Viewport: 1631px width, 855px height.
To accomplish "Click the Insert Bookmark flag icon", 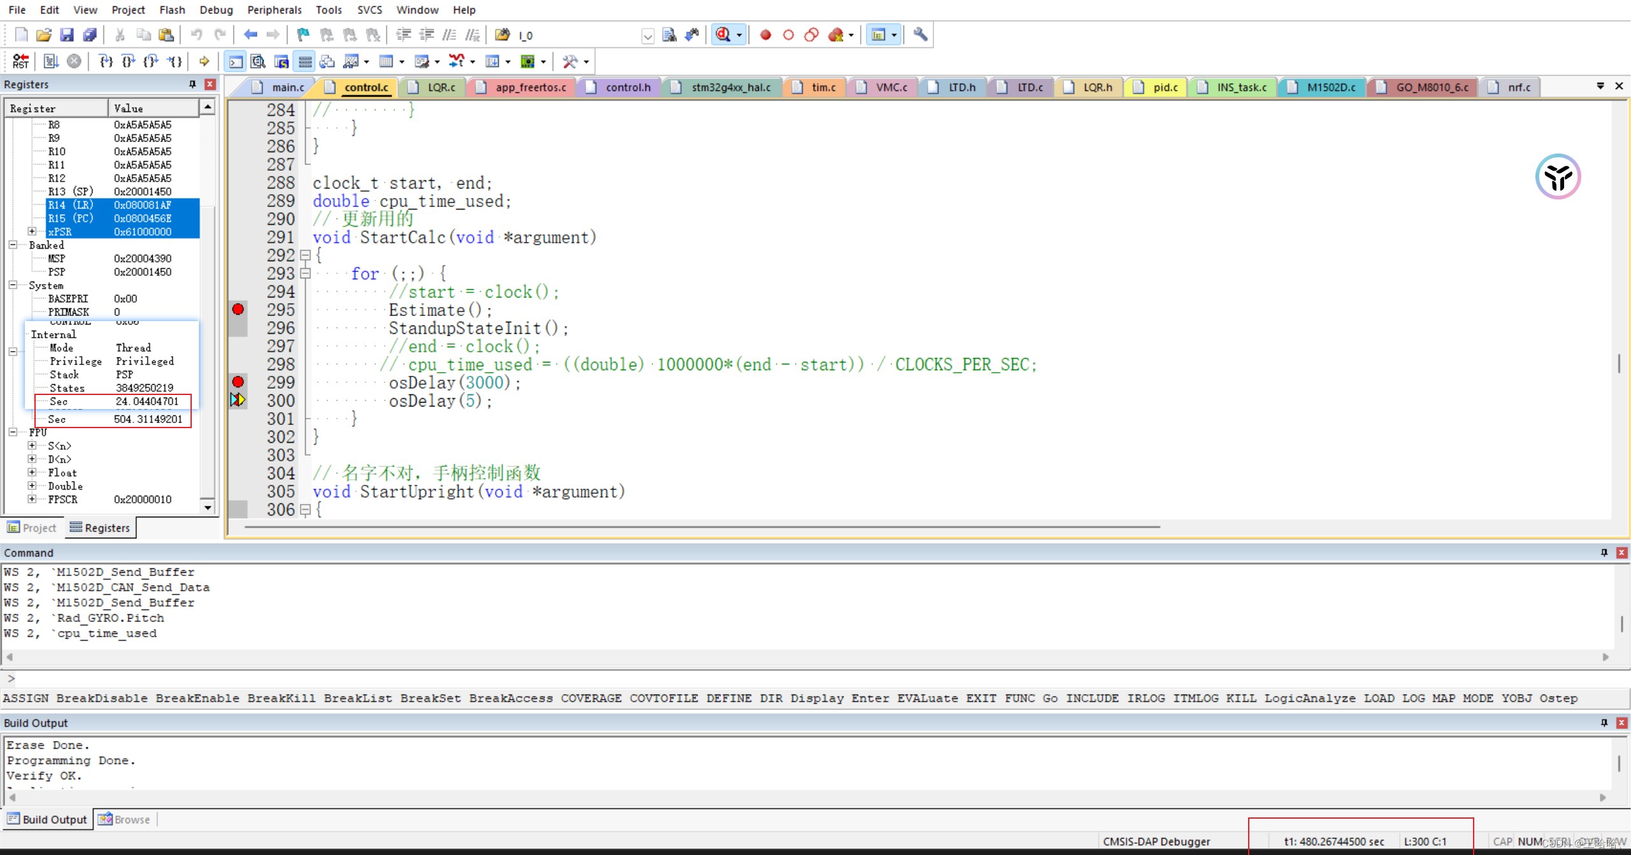I will (303, 34).
